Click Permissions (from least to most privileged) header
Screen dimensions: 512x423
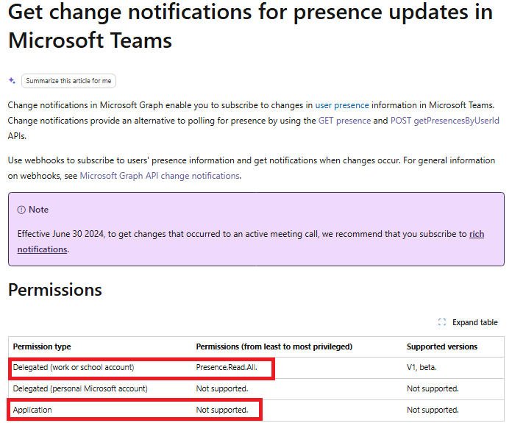274,346
